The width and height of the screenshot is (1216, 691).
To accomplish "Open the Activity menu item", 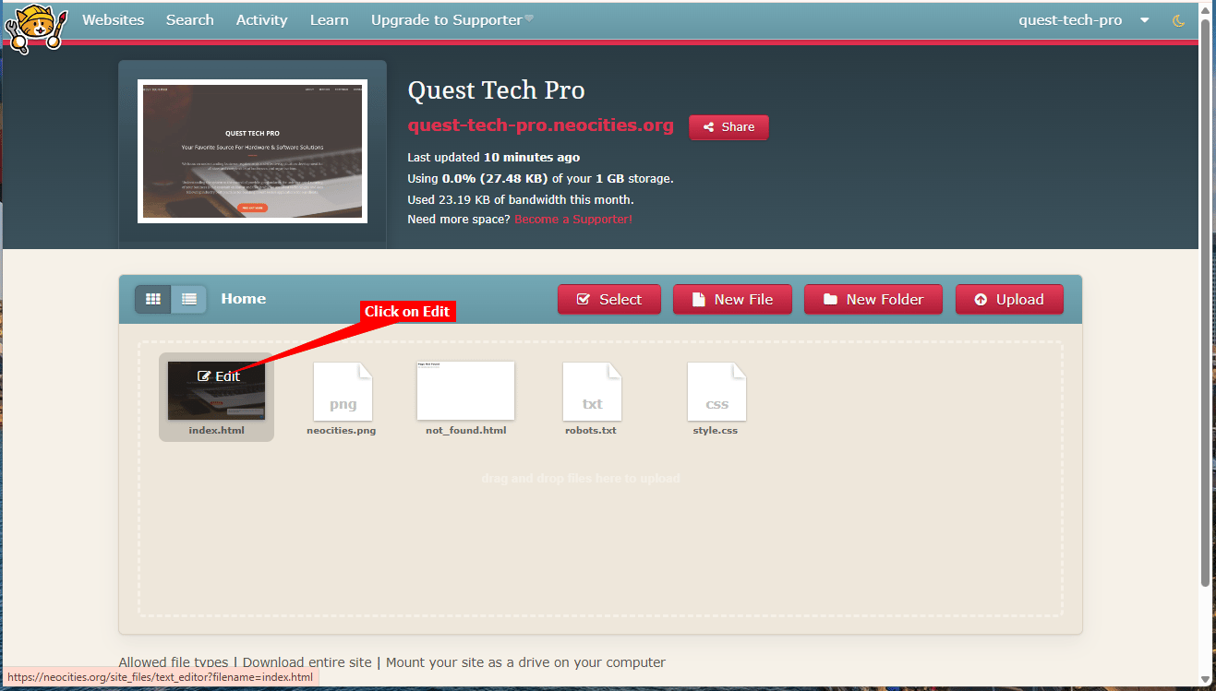I will coord(262,20).
